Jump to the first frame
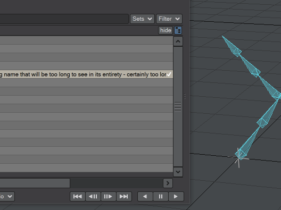The width and height of the screenshot is (281, 210). (78, 197)
